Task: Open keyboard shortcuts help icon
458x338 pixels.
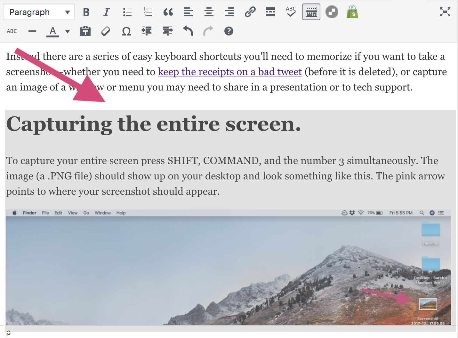Action: [229, 31]
